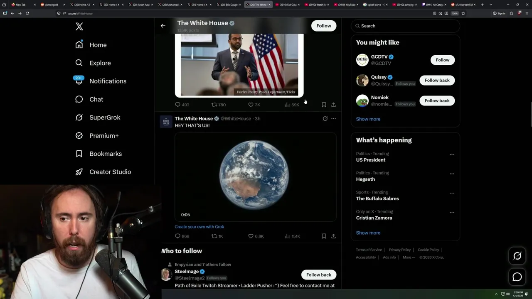Open SuperGrok in the sidebar

tap(98, 118)
